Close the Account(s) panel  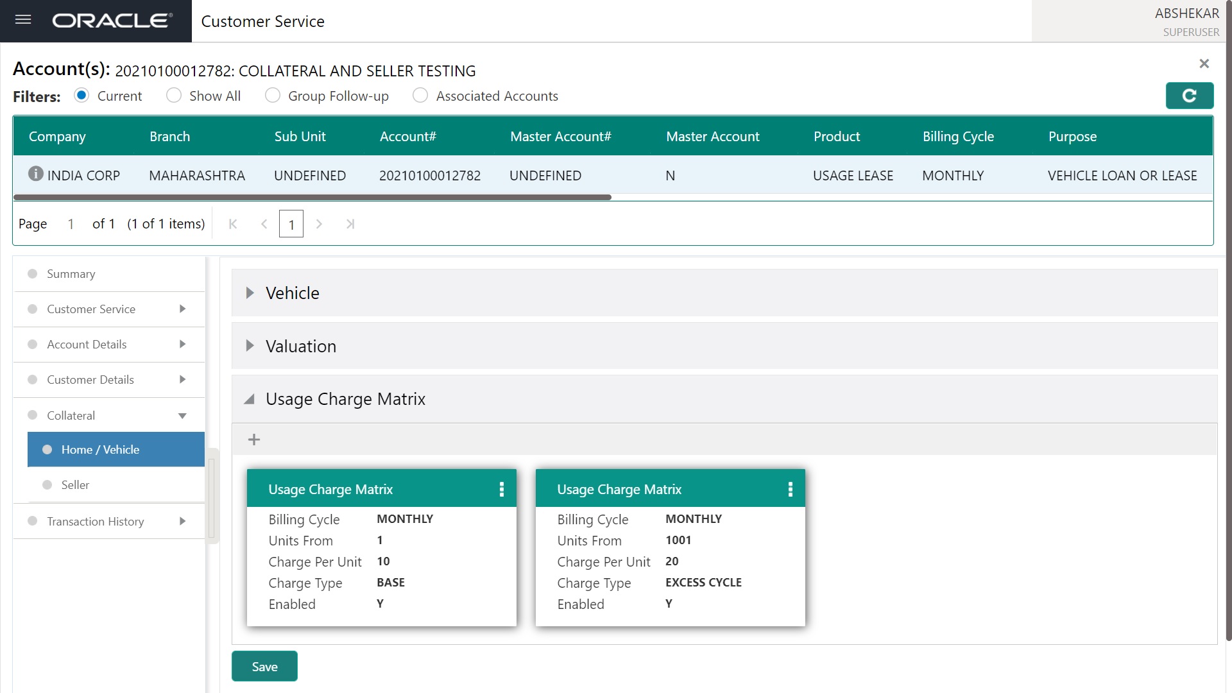click(1204, 64)
